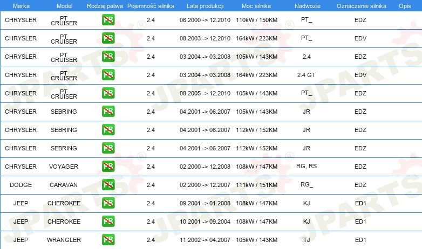Click the fuel type icon in the Jeep Wrangler row
Image resolution: width=422 pixels, height=249 pixels.
coord(108,240)
